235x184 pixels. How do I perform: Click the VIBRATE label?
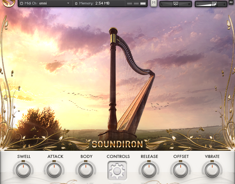pos(212,156)
